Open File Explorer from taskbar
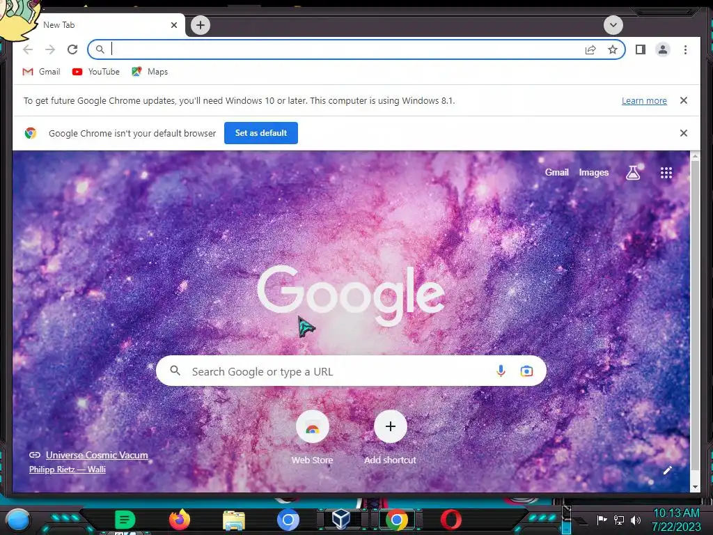The image size is (713, 535). 234,520
